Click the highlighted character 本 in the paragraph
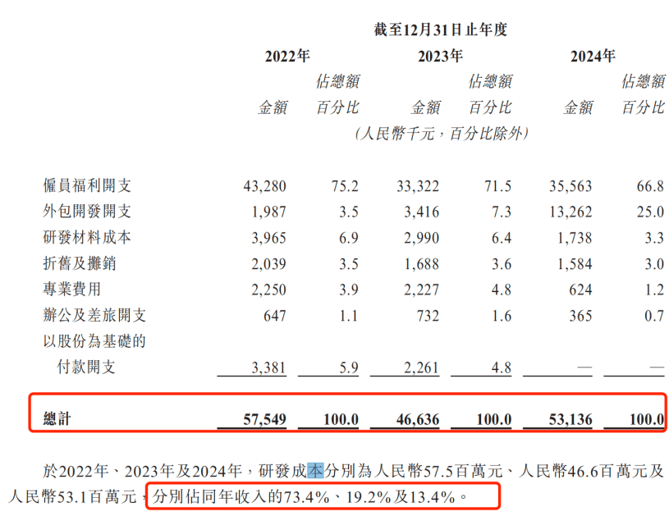Image resolution: width=669 pixels, height=516 pixels. pos(317,471)
